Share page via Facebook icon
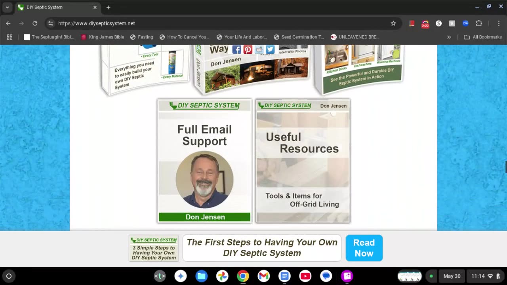This screenshot has width=507, height=285. click(236, 49)
